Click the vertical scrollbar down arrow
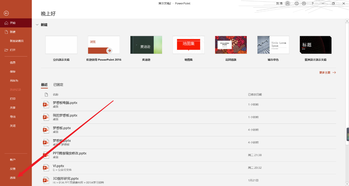This screenshot has height=186, width=349. pyautogui.click(x=347, y=184)
